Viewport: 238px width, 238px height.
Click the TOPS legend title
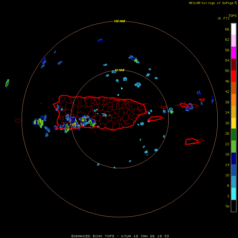pyautogui.click(x=232, y=16)
